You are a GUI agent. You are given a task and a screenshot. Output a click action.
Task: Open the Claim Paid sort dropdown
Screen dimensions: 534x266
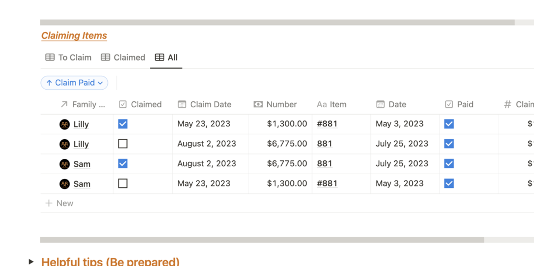[x=74, y=83]
